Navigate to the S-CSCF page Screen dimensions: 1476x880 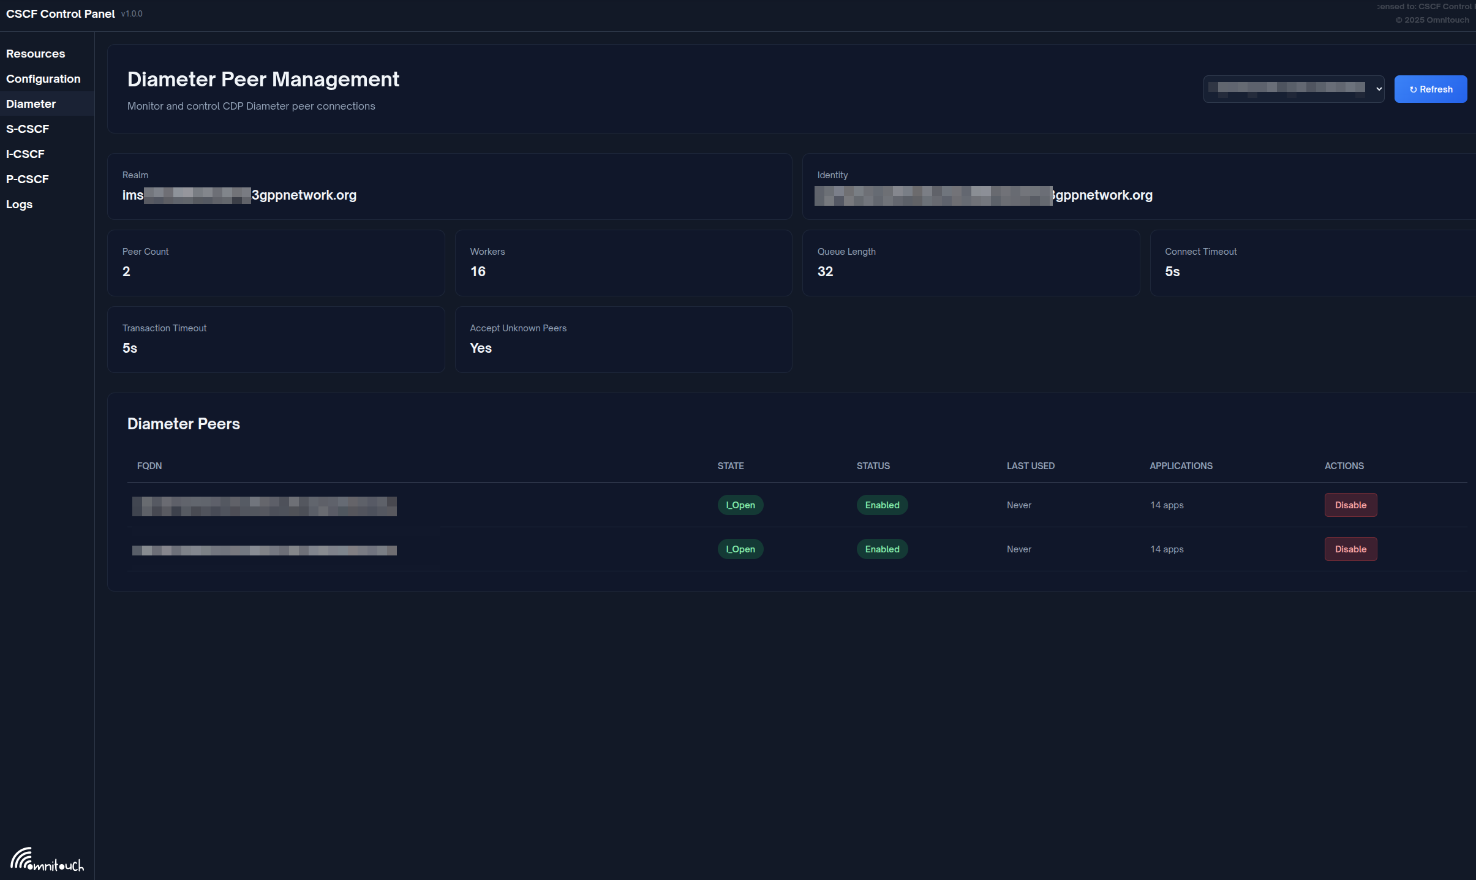(x=28, y=129)
